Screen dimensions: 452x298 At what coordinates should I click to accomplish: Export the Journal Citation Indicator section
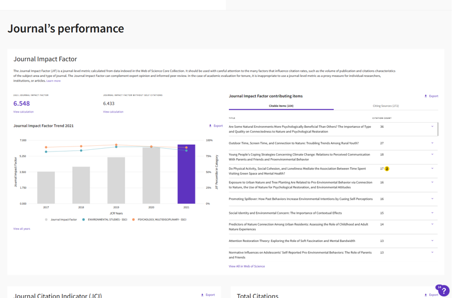pos(207,295)
